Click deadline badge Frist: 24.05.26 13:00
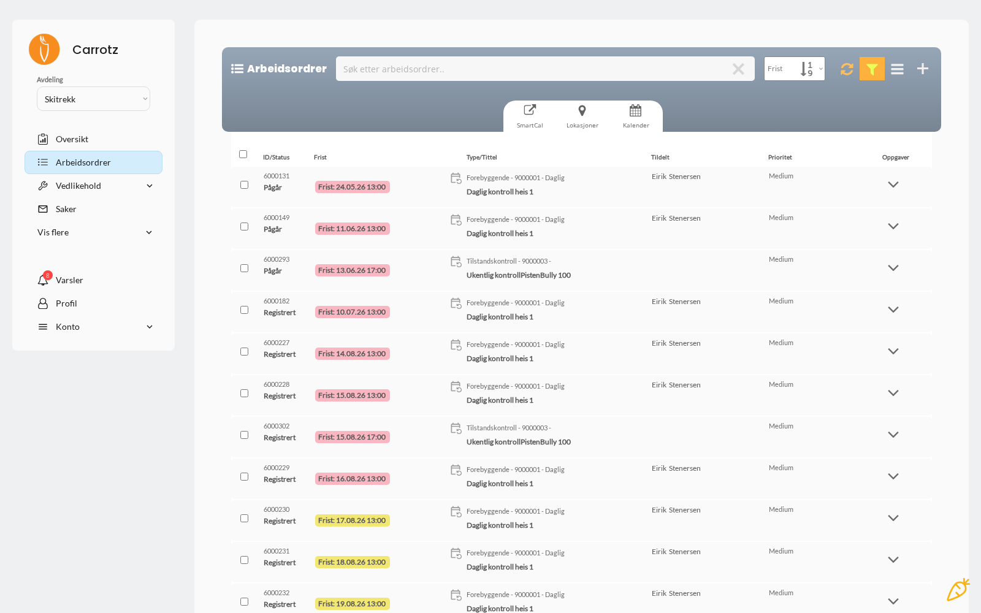981x613 pixels. pyautogui.click(x=352, y=187)
